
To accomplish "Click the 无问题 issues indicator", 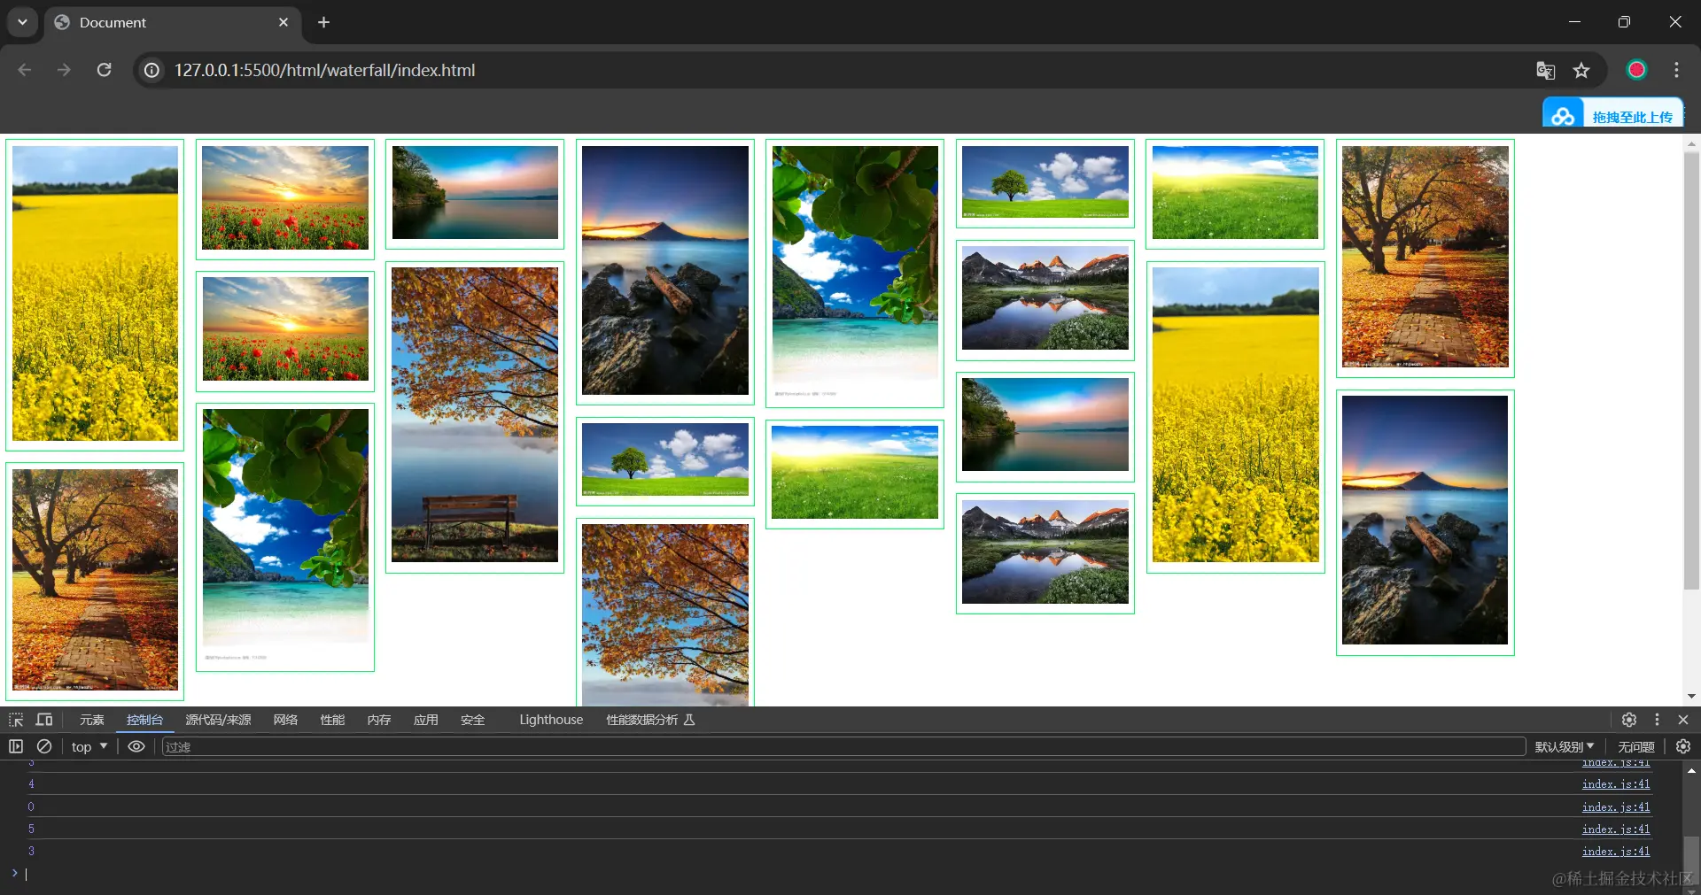I will click(1636, 746).
